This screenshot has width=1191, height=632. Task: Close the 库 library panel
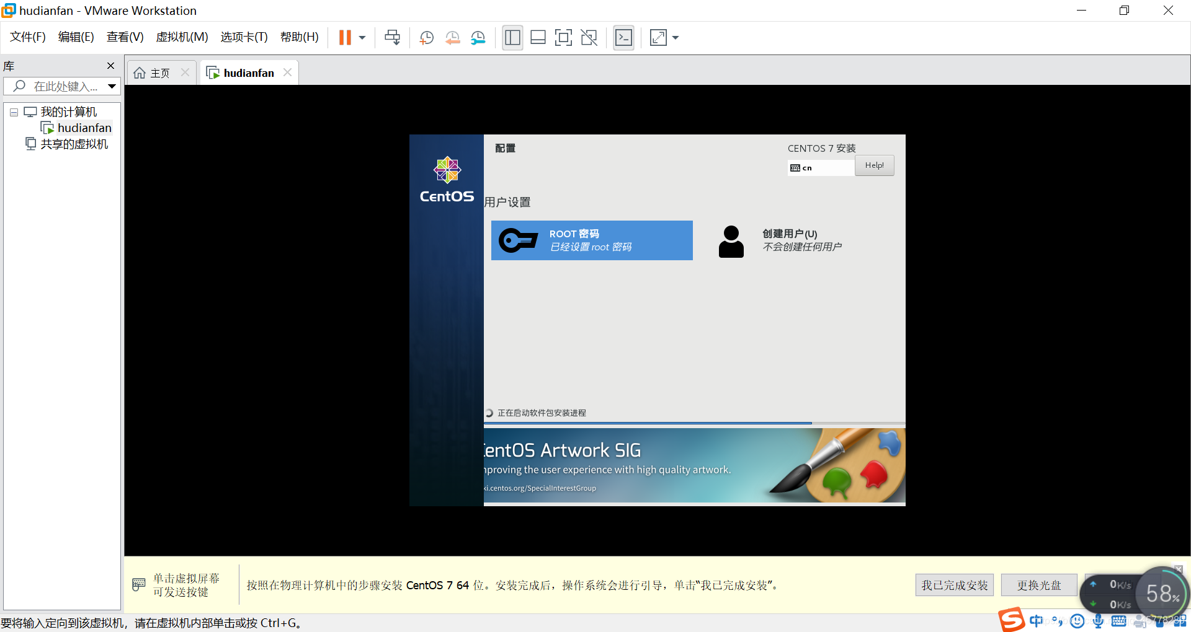pos(110,66)
